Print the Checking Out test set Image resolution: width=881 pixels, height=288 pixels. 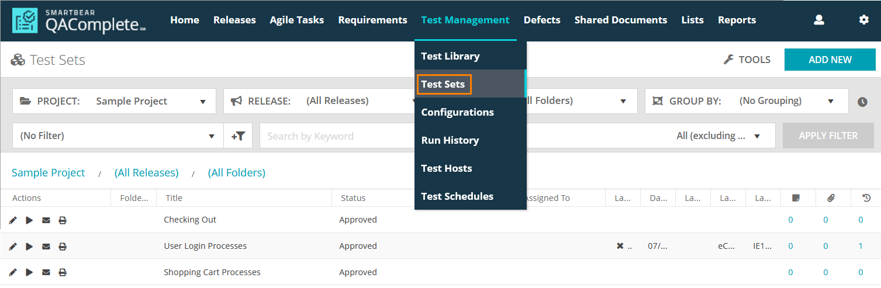click(63, 220)
